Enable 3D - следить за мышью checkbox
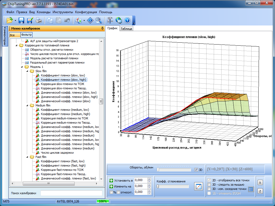Viewport: 275px width, 206px height. tap(209, 185)
